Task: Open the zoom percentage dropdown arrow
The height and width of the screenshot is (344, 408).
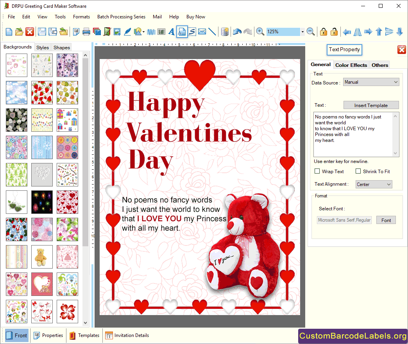Action: [x=302, y=32]
